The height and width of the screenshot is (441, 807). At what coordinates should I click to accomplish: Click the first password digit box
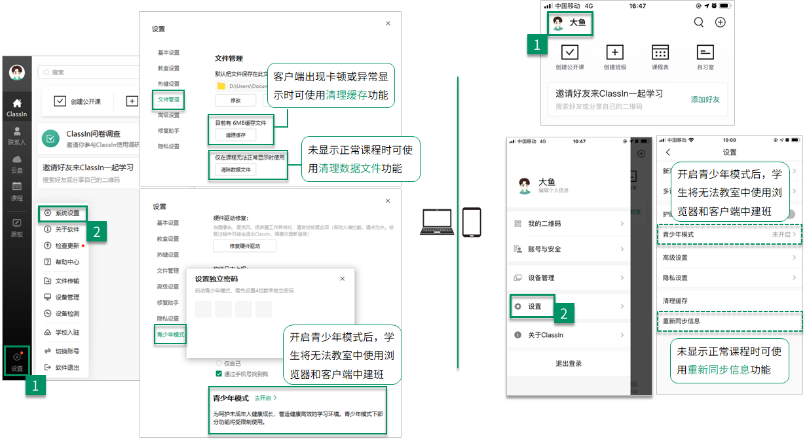point(203,309)
